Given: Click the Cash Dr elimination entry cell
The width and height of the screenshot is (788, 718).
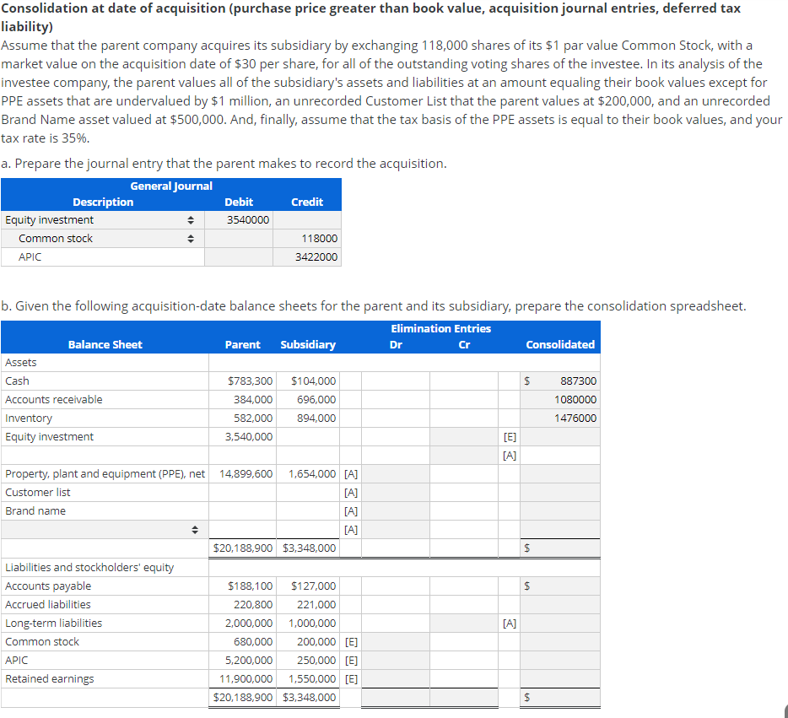Looking at the screenshot, I should 393,381.
